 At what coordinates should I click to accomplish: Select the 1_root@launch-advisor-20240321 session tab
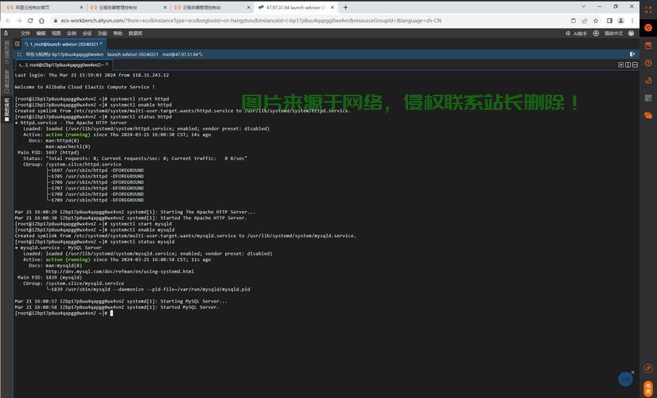(64, 44)
